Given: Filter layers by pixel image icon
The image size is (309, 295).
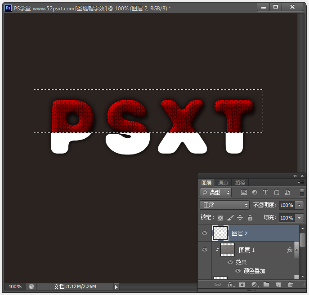Looking at the screenshot, I should pyautogui.click(x=244, y=192).
